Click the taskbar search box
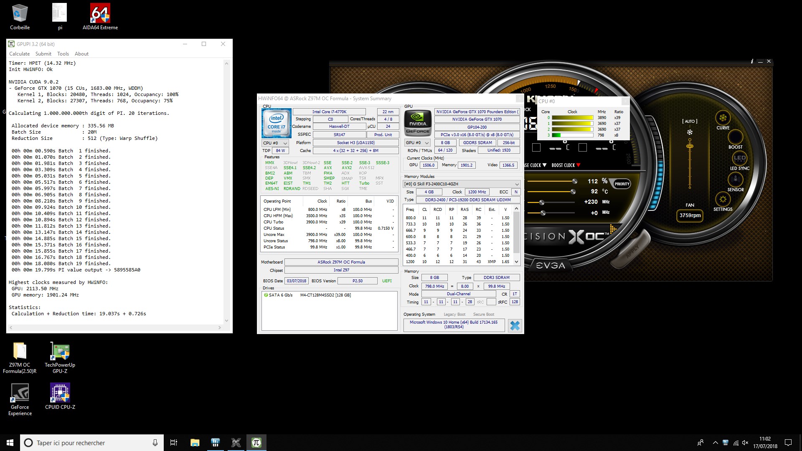This screenshot has height=451, width=802. 91,443
